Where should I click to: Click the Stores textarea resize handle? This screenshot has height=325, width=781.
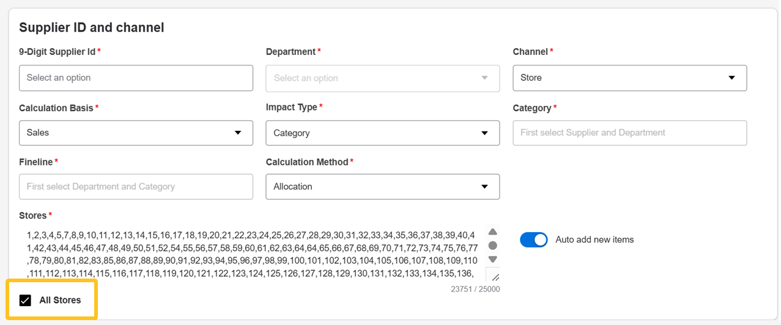click(495, 277)
